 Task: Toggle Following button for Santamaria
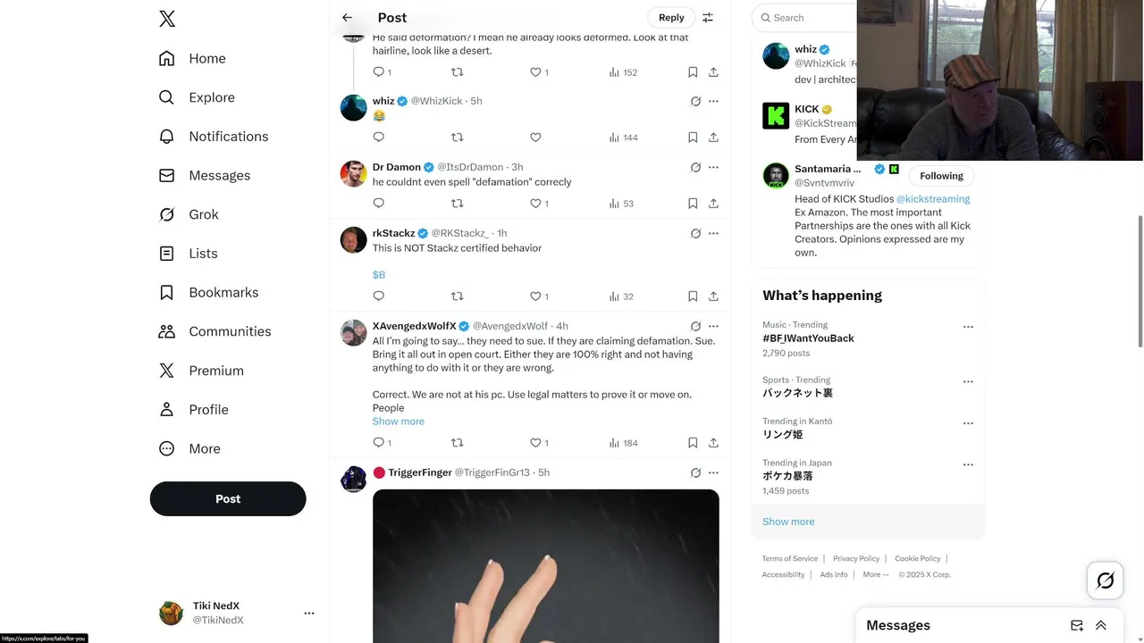941,176
